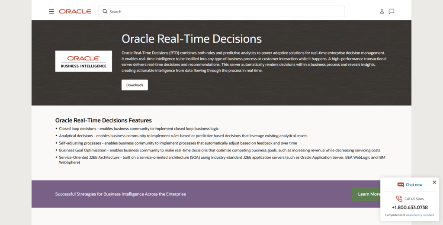This screenshot has height=225, width=443.
Task: Focus the Search input field
Action: pos(221,12)
